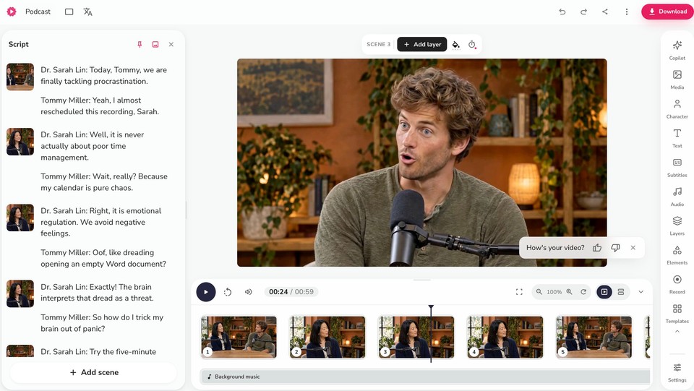Click Tommy's line about empty Word document
The width and height of the screenshot is (694, 391).
click(103, 258)
